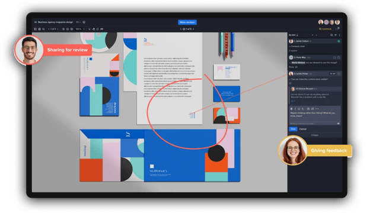Viewport: 370px width, 213px height.
Task: Toggle strikethrough formatting in reply editor
Action: pyautogui.click(x=303, y=109)
